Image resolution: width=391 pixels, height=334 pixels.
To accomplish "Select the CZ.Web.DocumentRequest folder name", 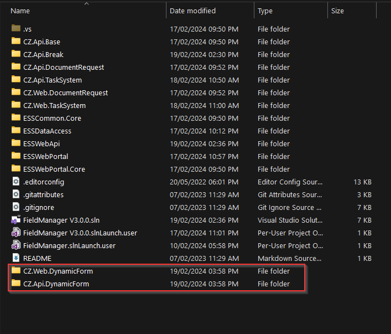I will tap(66, 93).
